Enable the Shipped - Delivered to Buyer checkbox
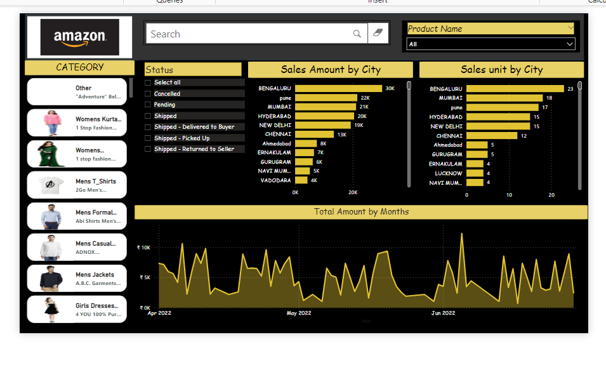Screen dimensions: 606x370 click(148, 127)
